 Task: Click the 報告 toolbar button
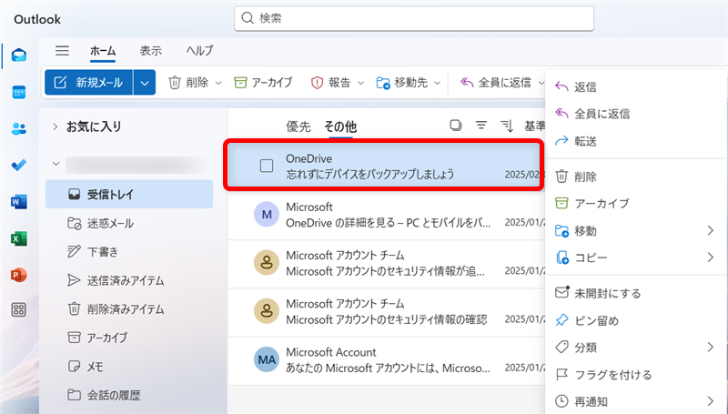coord(330,83)
